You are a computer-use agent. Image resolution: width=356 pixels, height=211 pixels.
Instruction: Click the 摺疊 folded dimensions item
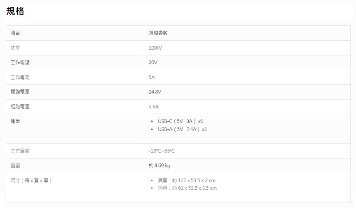click(187, 188)
